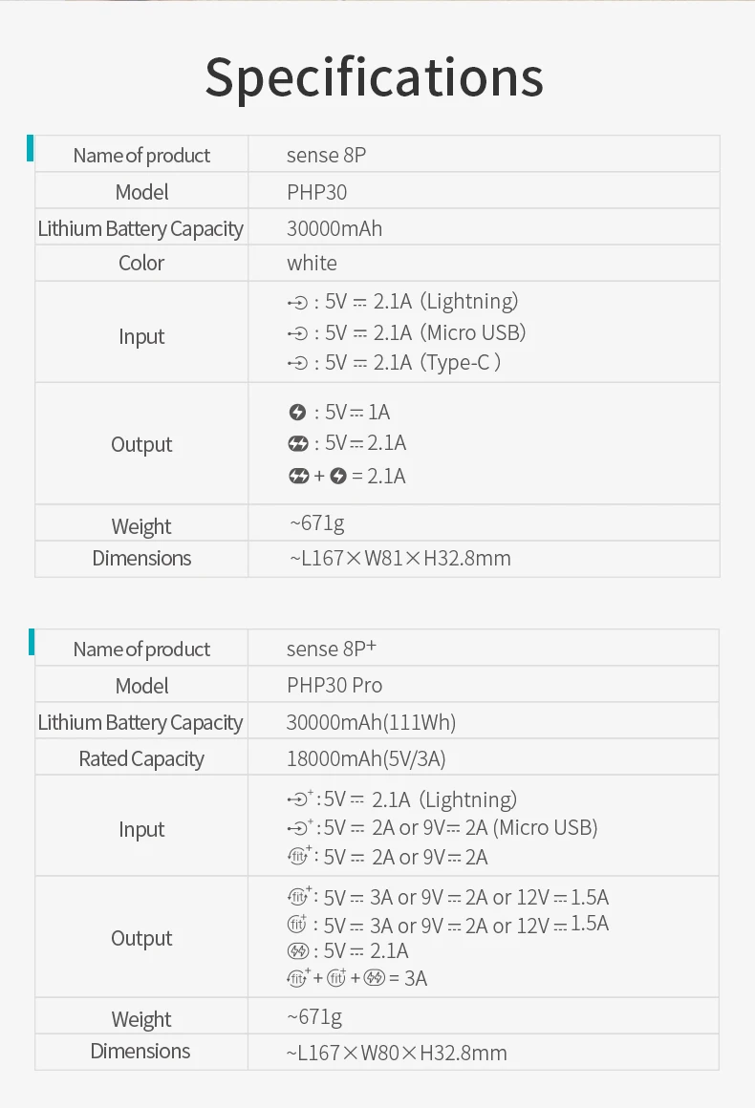The image size is (755, 1108).
Task: Click the 30000mAh(111Wh) capacity value
Action: (x=371, y=722)
